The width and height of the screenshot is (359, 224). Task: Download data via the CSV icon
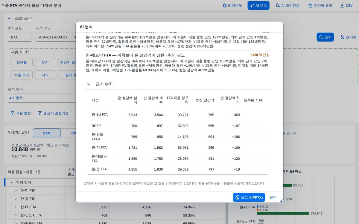coord(342,6)
